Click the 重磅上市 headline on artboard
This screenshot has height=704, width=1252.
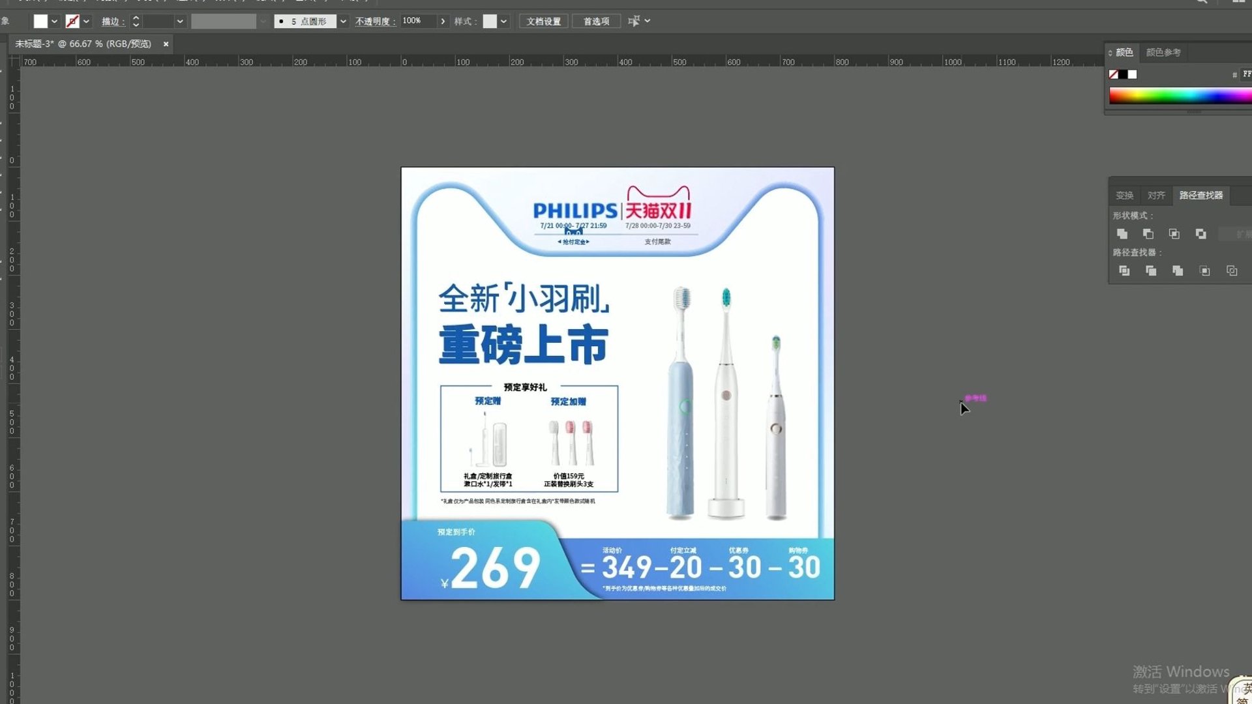pos(524,344)
